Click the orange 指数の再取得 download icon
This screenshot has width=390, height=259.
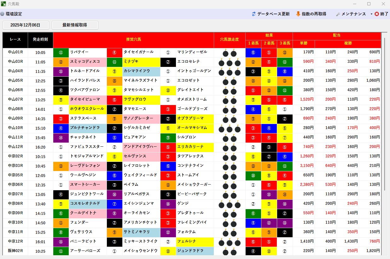[x=298, y=14]
